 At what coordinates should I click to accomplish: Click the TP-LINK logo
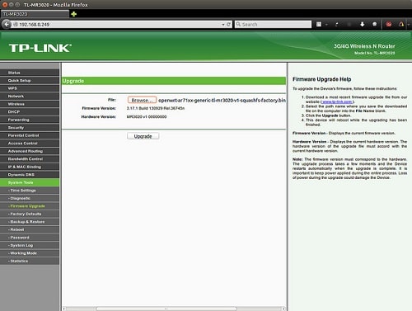[40, 48]
